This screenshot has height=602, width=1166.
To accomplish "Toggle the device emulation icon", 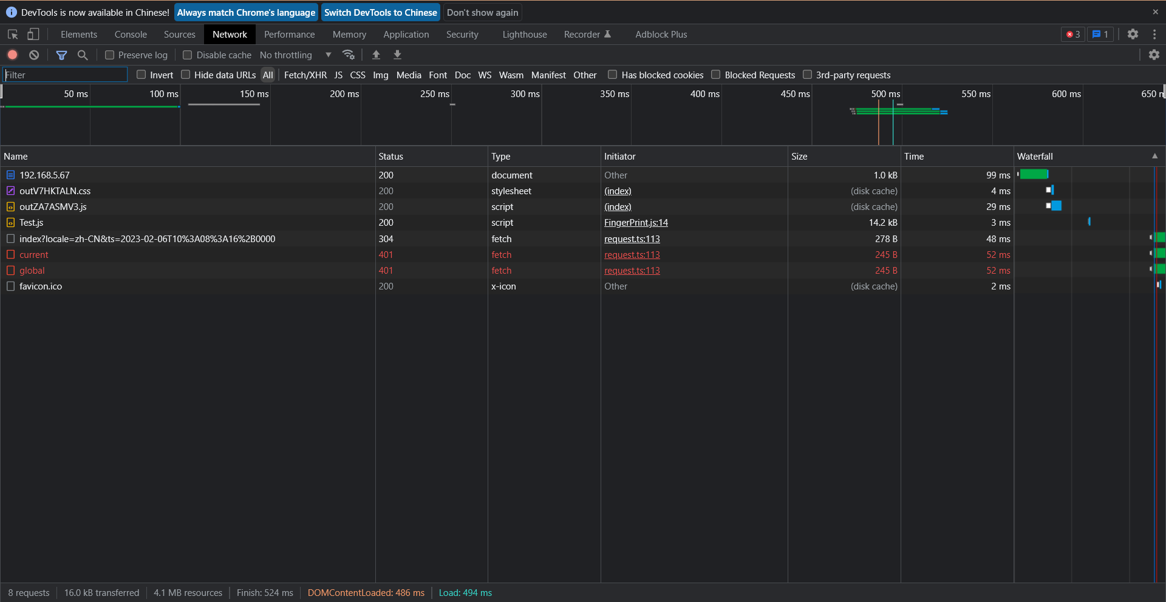I will (x=33, y=35).
